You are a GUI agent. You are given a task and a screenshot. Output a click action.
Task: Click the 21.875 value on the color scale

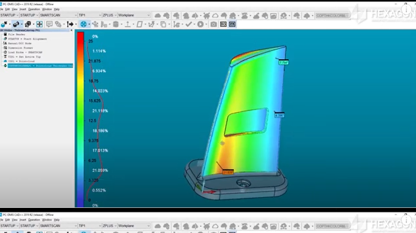pos(95,61)
